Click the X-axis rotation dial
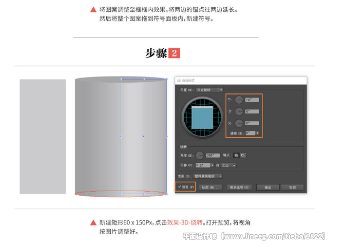The height and width of the screenshot is (246, 346). point(239,100)
